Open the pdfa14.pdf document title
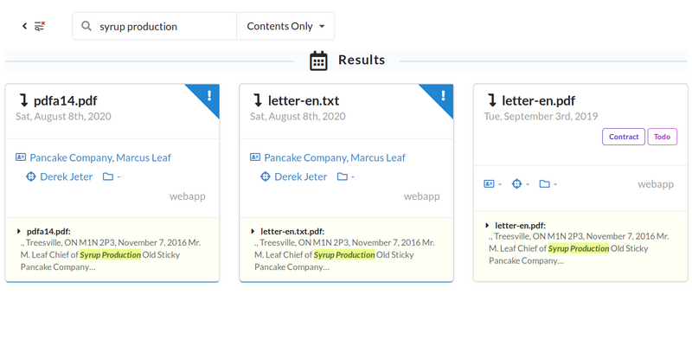 65,100
